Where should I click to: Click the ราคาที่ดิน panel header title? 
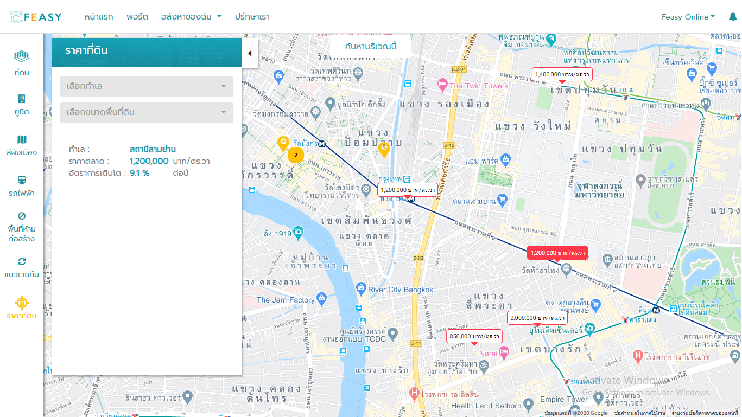point(86,50)
